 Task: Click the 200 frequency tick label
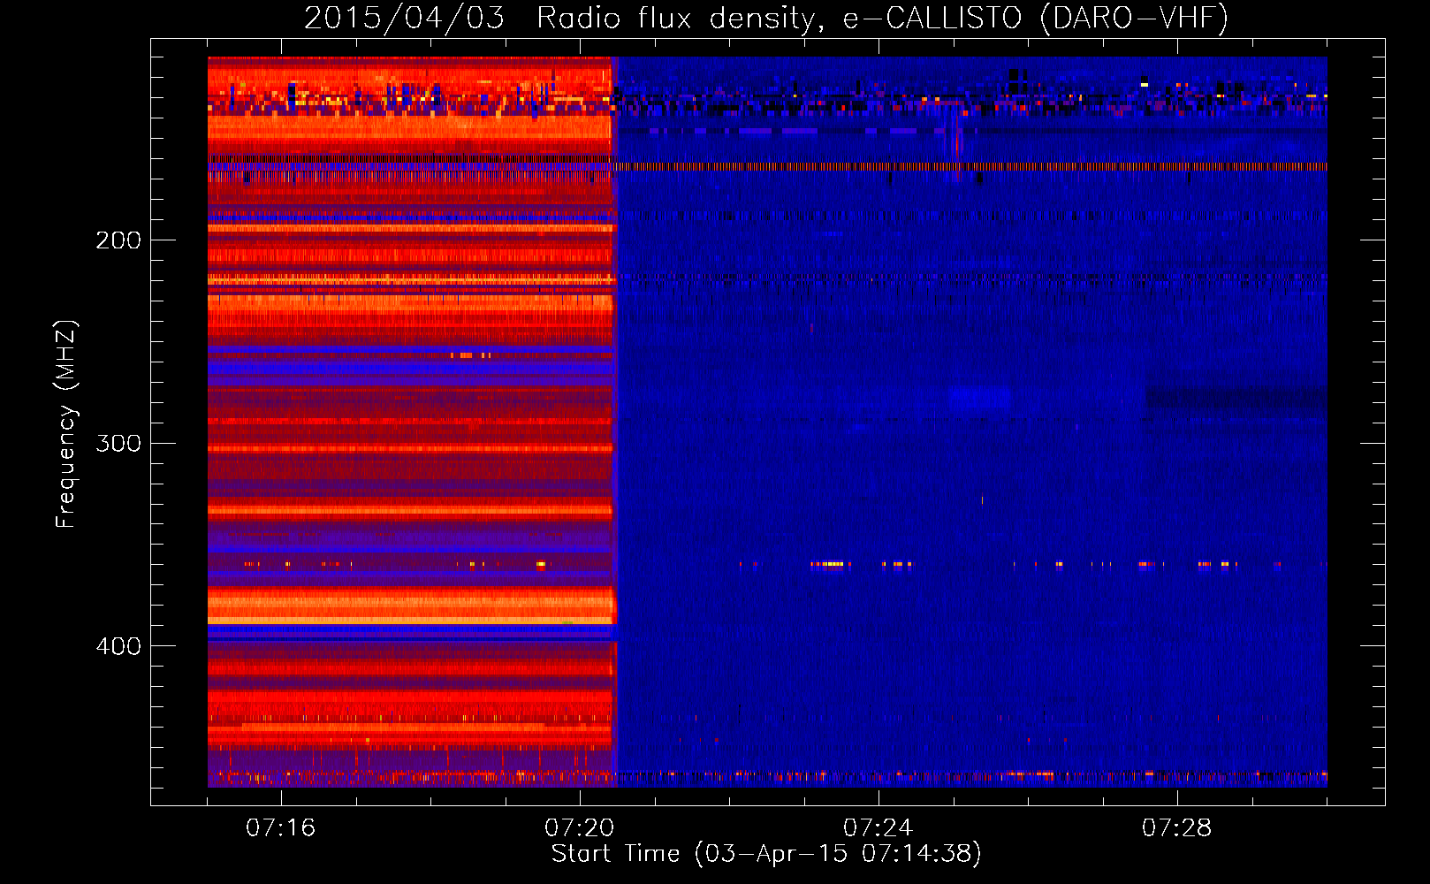(x=118, y=240)
